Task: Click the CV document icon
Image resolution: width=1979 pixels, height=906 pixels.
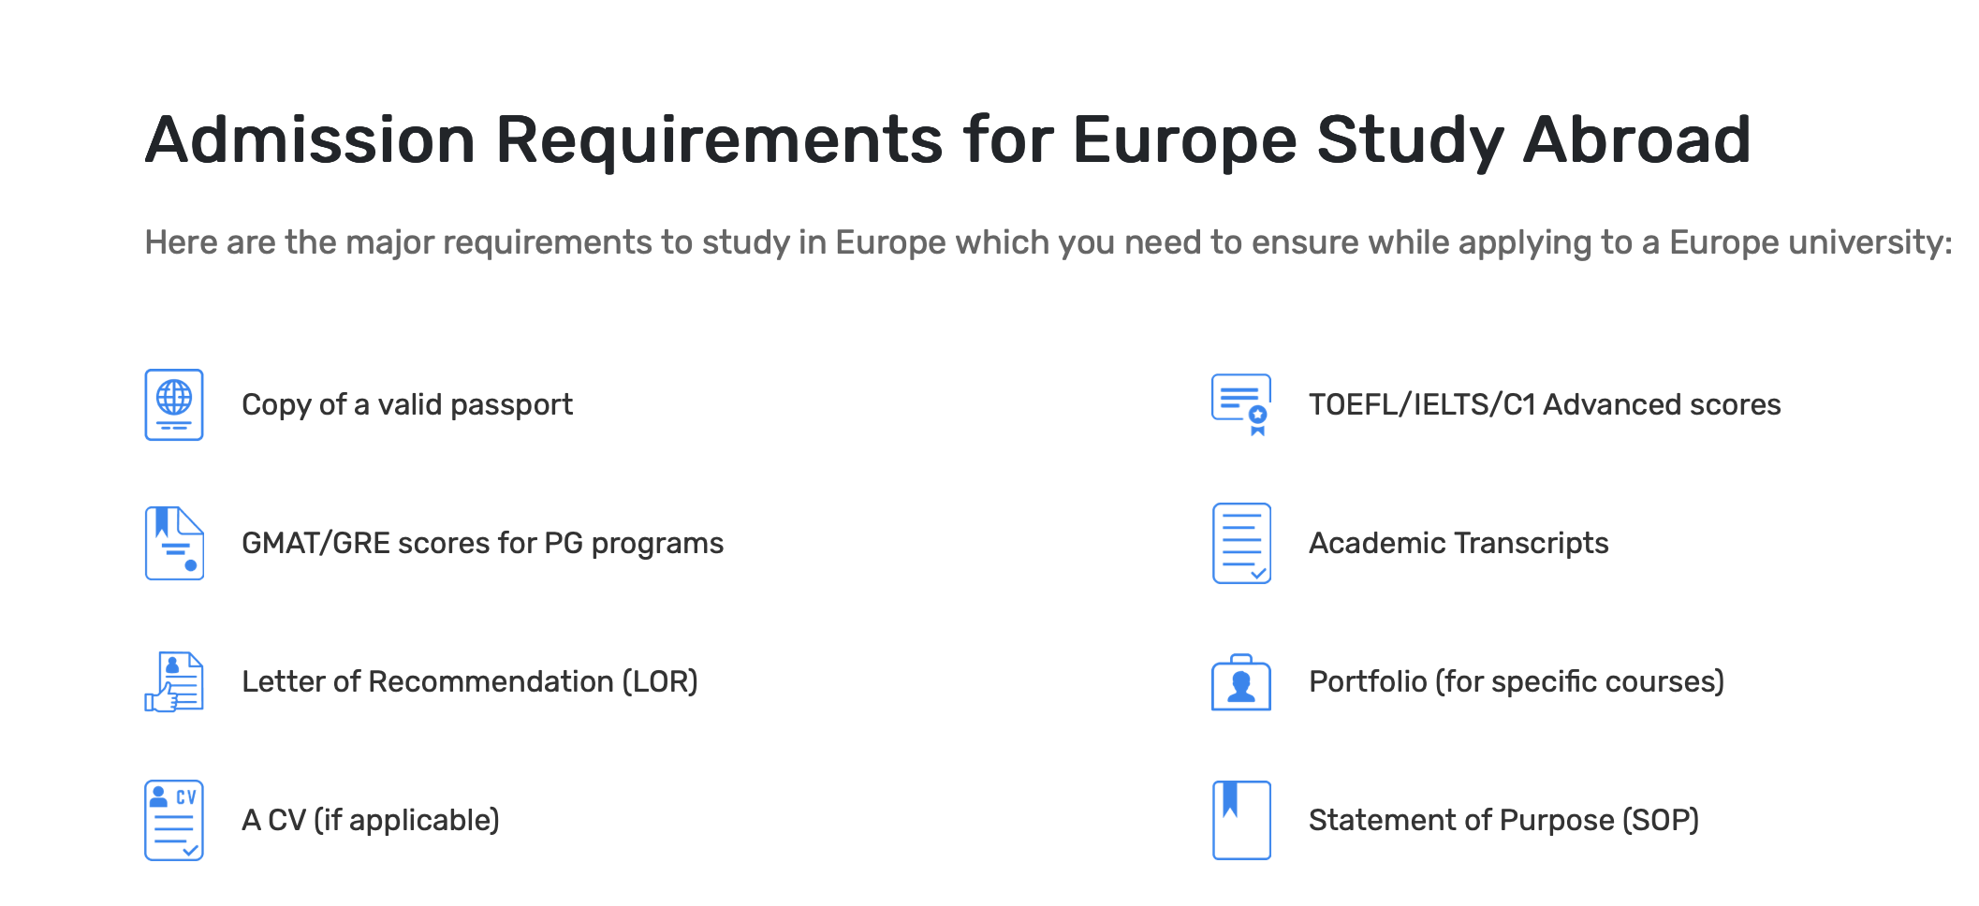Action: pyautogui.click(x=174, y=820)
